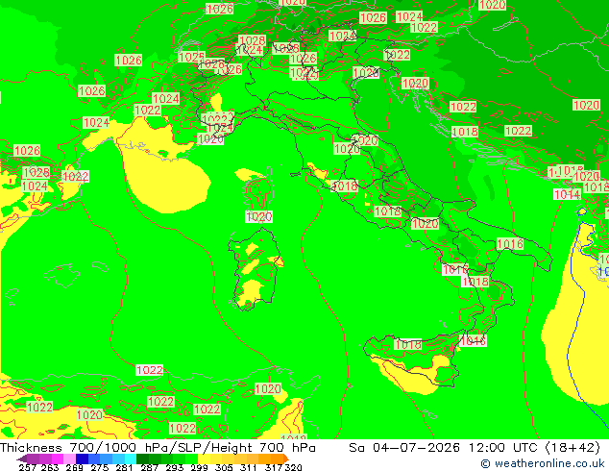Pick the yellow legend swatch right of 299
The width and height of the screenshot is (609, 471).
pos(204,459)
